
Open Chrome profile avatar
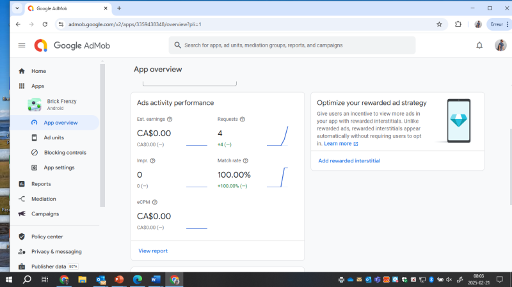[x=478, y=24]
